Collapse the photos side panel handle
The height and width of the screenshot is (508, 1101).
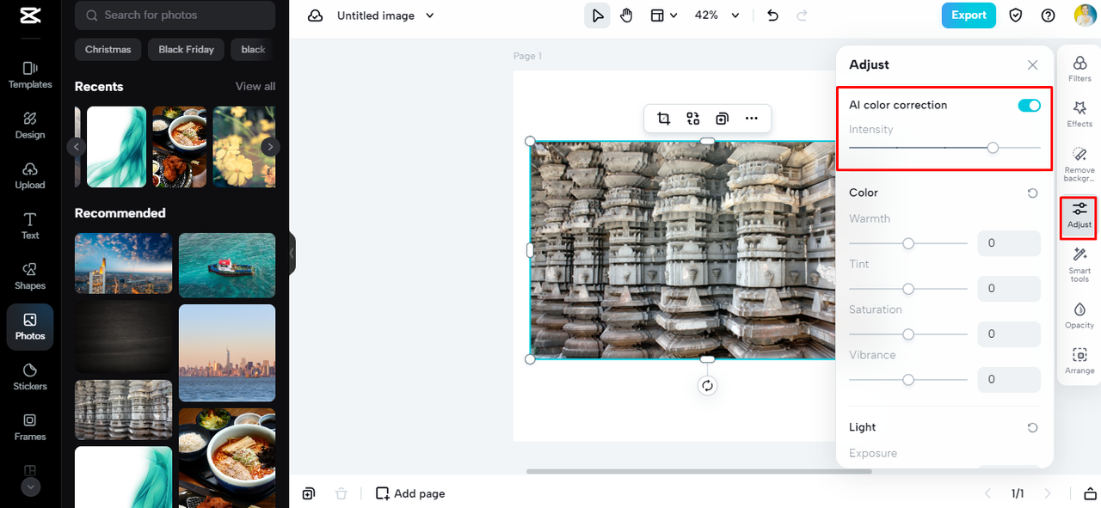[x=292, y=254]
